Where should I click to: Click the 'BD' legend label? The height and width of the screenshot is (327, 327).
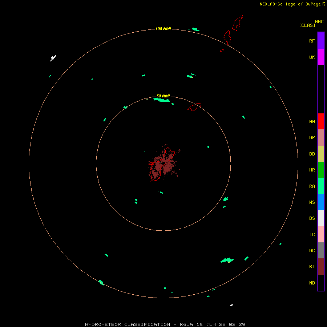pyautogui.click(x=312, y=154)
